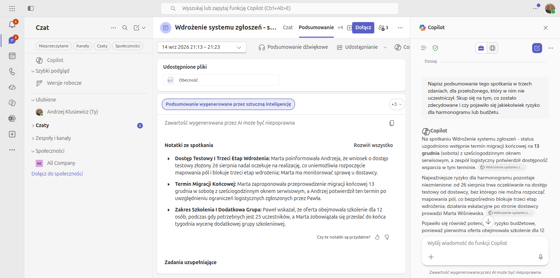The image size is (560, 278).
Task: Toggle the sidebar panel icon
Action: point(31,8)
